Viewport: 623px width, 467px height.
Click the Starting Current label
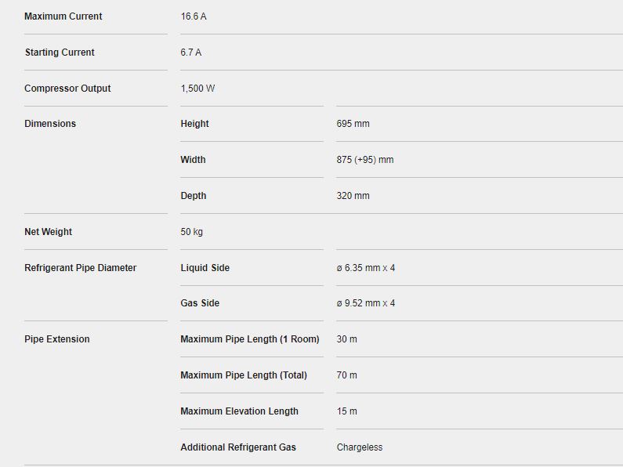click(60, 52)
